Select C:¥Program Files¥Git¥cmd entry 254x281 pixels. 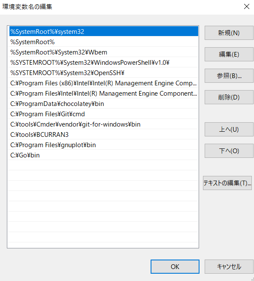[103, 114]
